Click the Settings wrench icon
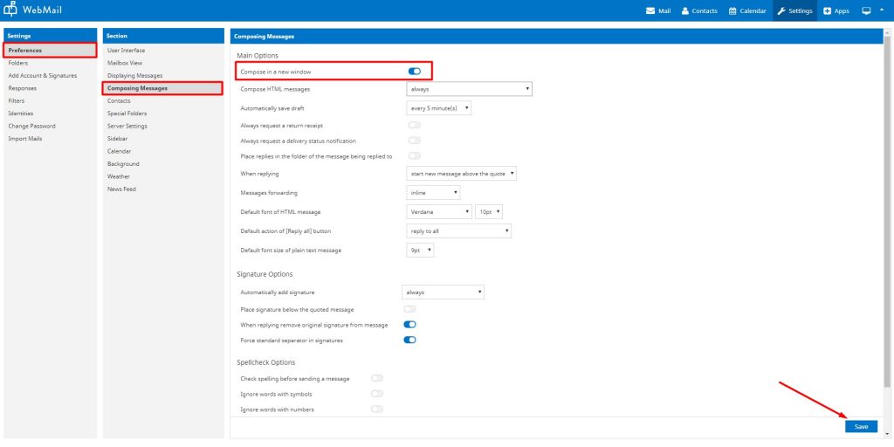 coord(781,10)
